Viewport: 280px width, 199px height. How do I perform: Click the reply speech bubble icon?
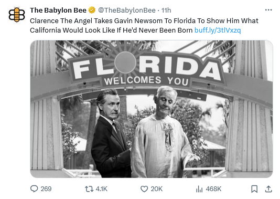34,189
